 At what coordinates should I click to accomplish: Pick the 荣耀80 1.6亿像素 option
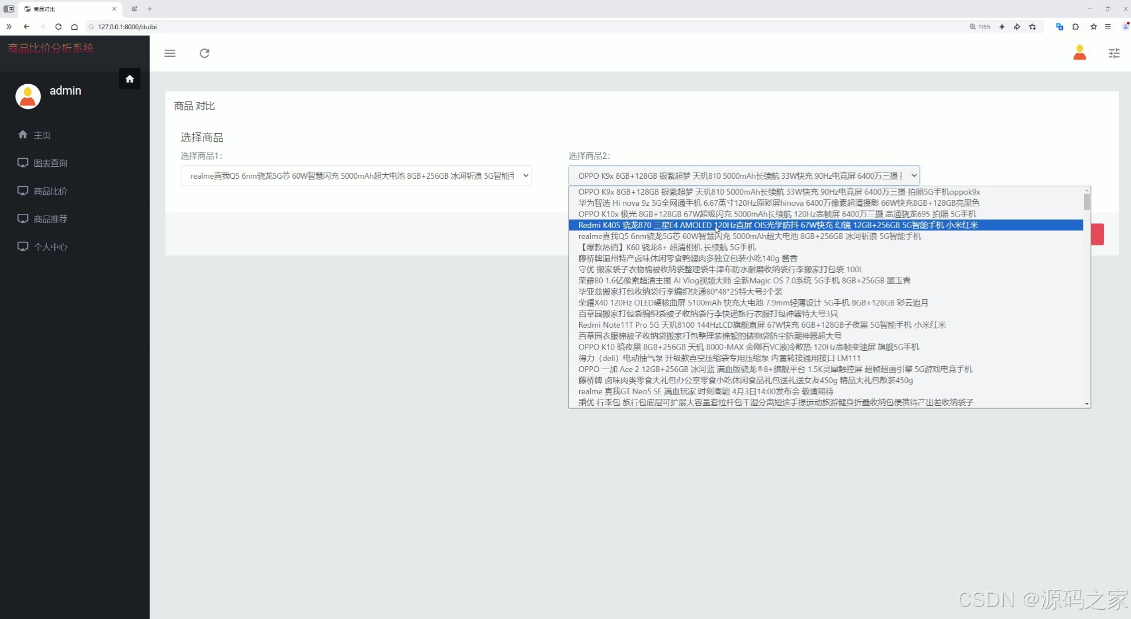[x=826, y=281]
